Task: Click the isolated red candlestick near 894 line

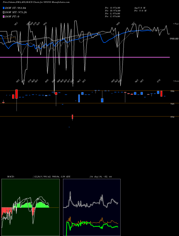Action: [72, 117]
